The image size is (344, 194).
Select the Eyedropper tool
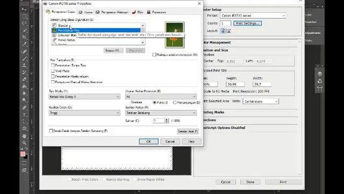point(24,44)
